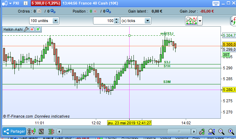Open chart properties wrench-and-candle icon

202,132
